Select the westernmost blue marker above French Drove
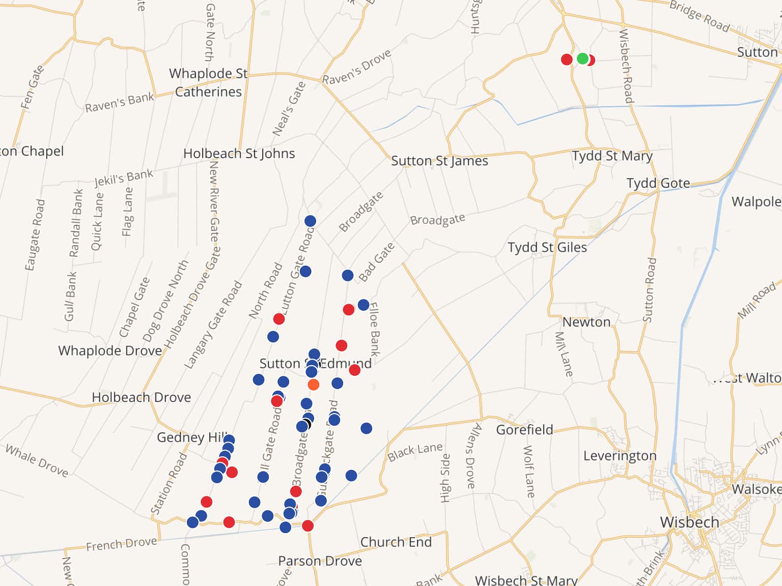This screenshot has width=782, height=586. [192, 522]
